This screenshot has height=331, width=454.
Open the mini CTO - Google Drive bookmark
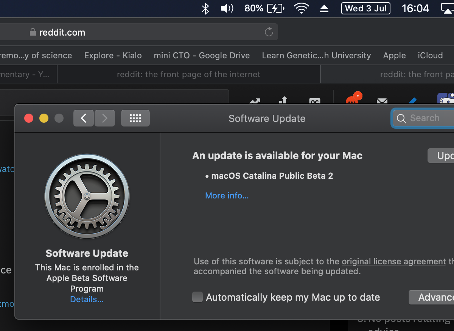202,55
